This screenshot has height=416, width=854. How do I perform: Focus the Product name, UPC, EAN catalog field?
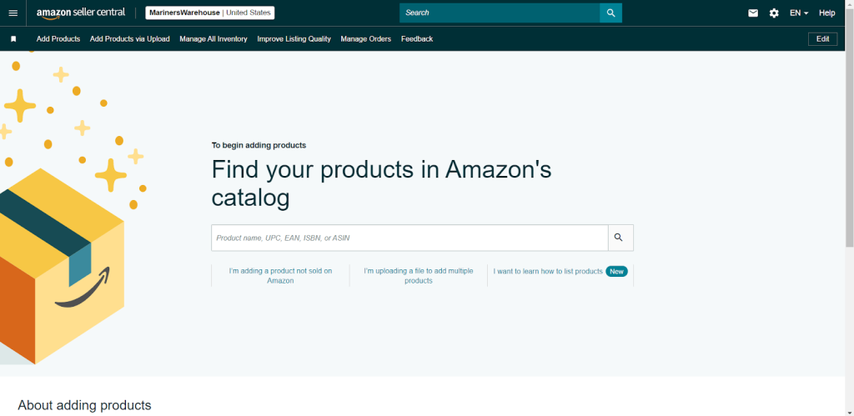409,238
